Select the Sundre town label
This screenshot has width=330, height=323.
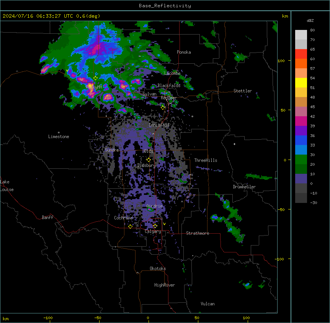coord(112,150)
